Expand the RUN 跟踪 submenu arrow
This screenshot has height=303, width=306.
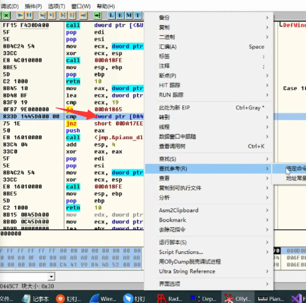(267, 95)
